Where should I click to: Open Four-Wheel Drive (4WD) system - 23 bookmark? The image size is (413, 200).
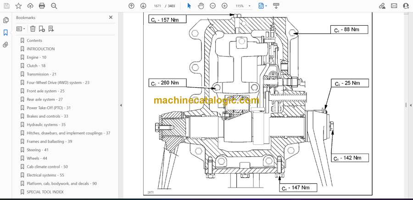(58, 83)
